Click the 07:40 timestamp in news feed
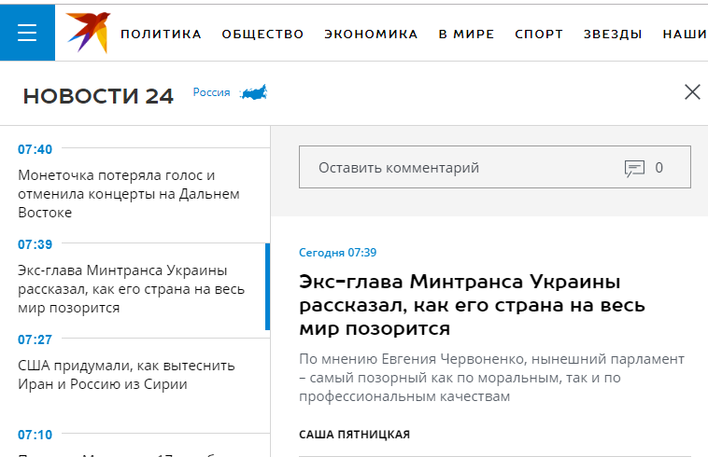 tap(35, 149)
